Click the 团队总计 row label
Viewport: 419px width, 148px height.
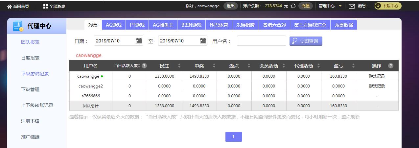click(x=91, y=106)
